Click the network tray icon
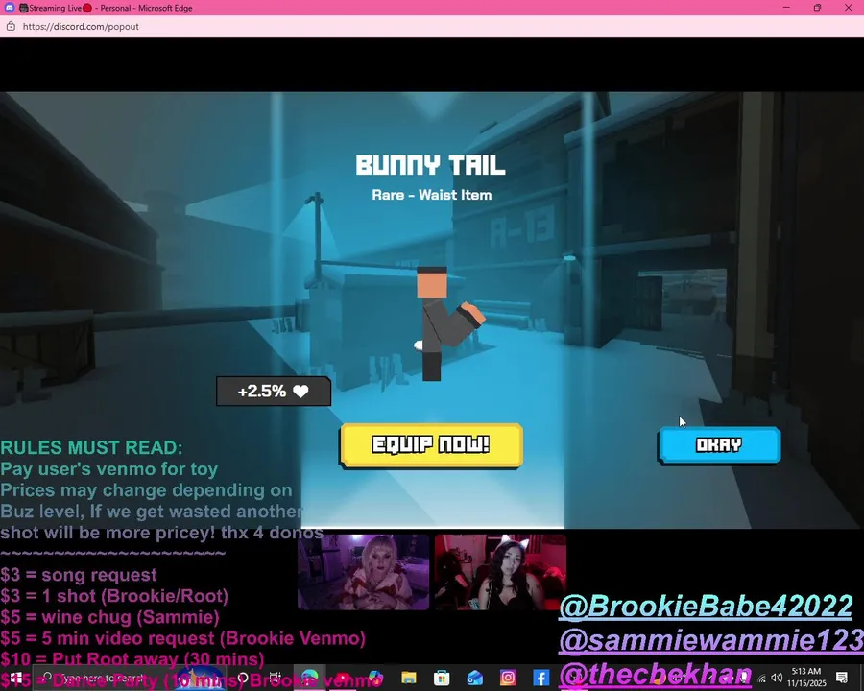 [762, 679]
